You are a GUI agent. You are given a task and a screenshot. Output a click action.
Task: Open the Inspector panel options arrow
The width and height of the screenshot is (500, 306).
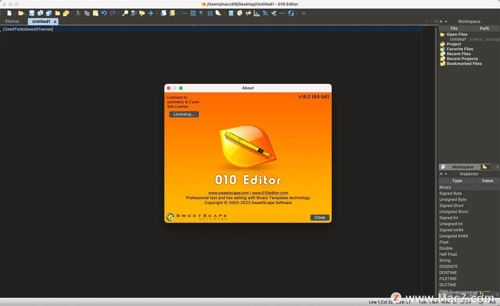446,174
